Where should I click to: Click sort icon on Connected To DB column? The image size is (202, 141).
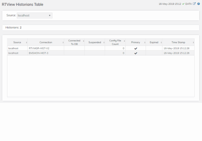[x=84, y=41]
